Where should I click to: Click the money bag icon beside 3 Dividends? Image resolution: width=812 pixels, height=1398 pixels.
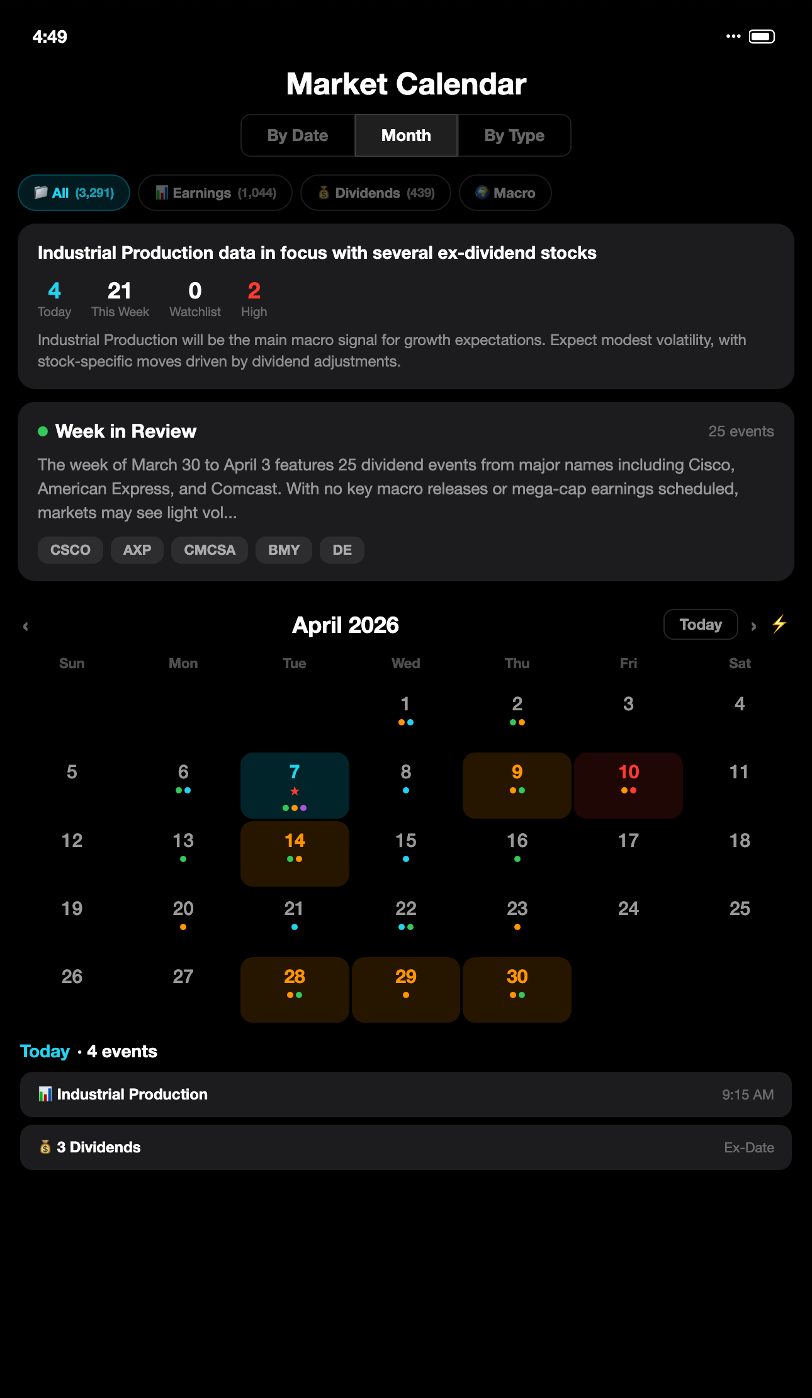coord(45,1147)
